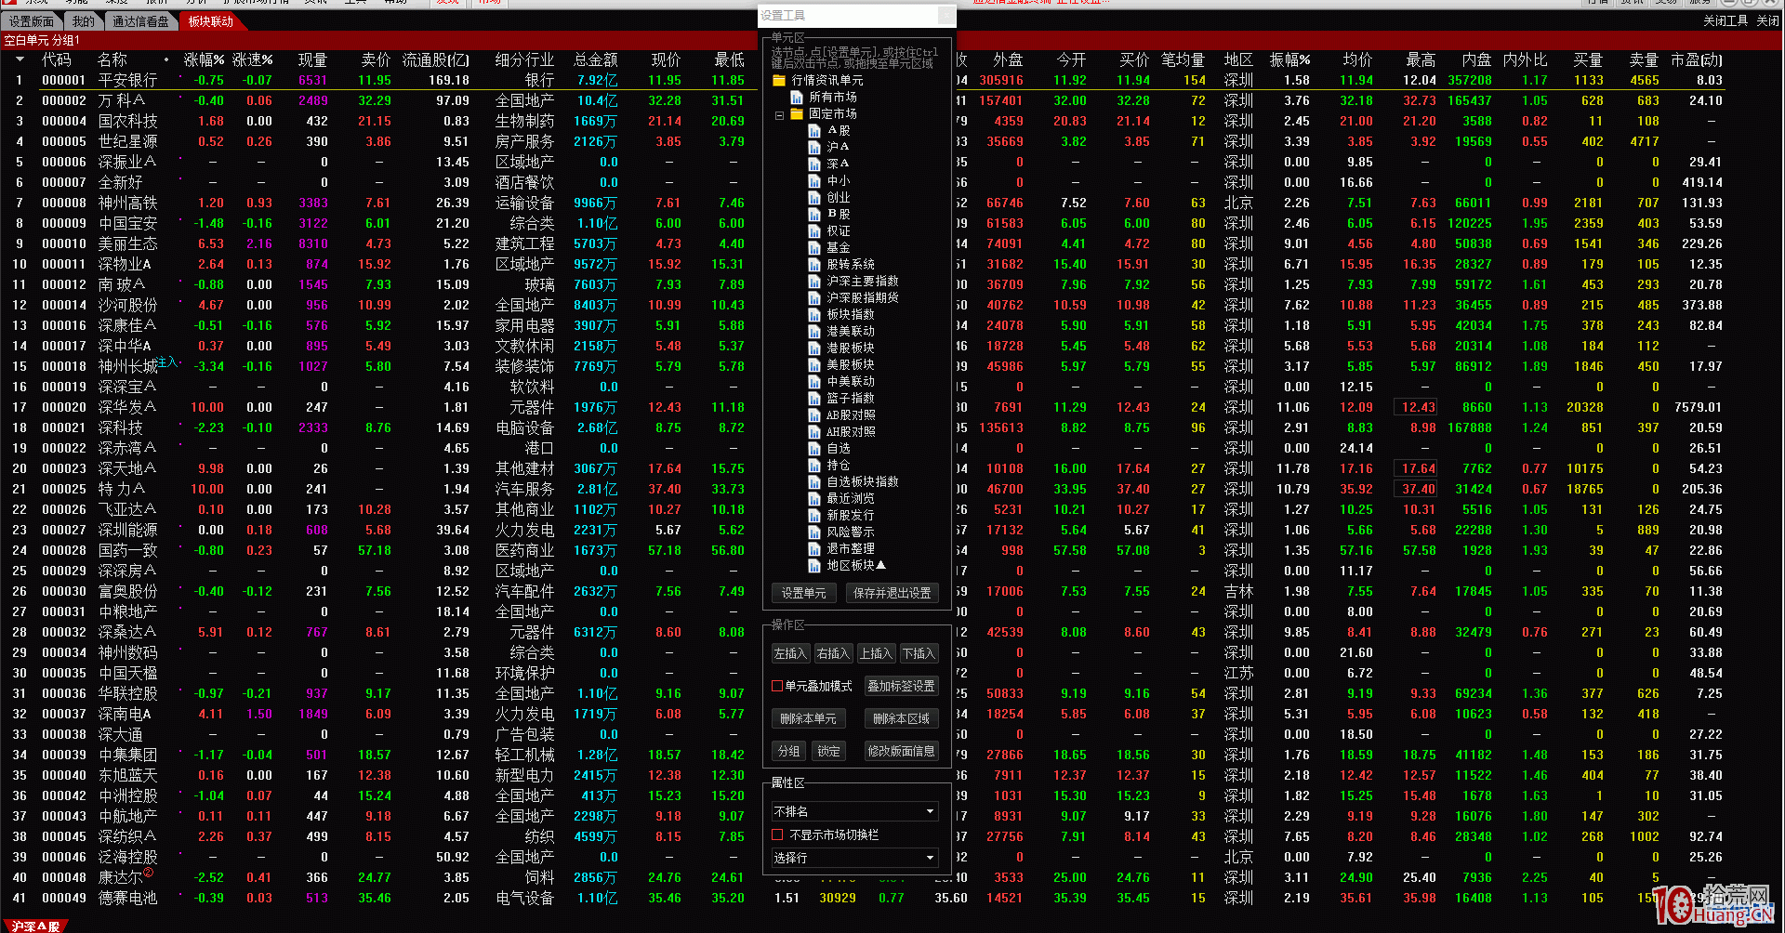This screenshot has height=933, width=1785.
Task: Click the 行情资讯单元 folder icon
Action: (x=779, y=81)
